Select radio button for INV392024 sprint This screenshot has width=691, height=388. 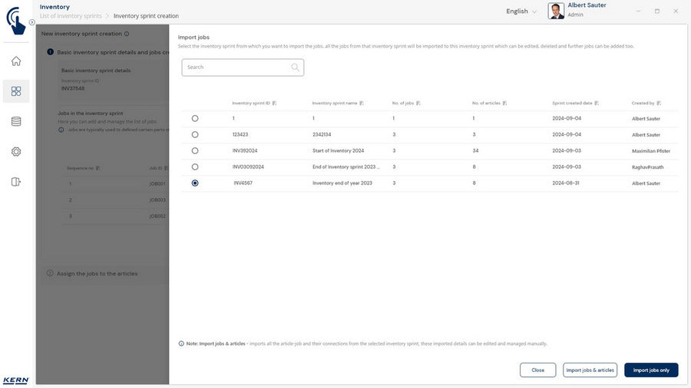195,150
